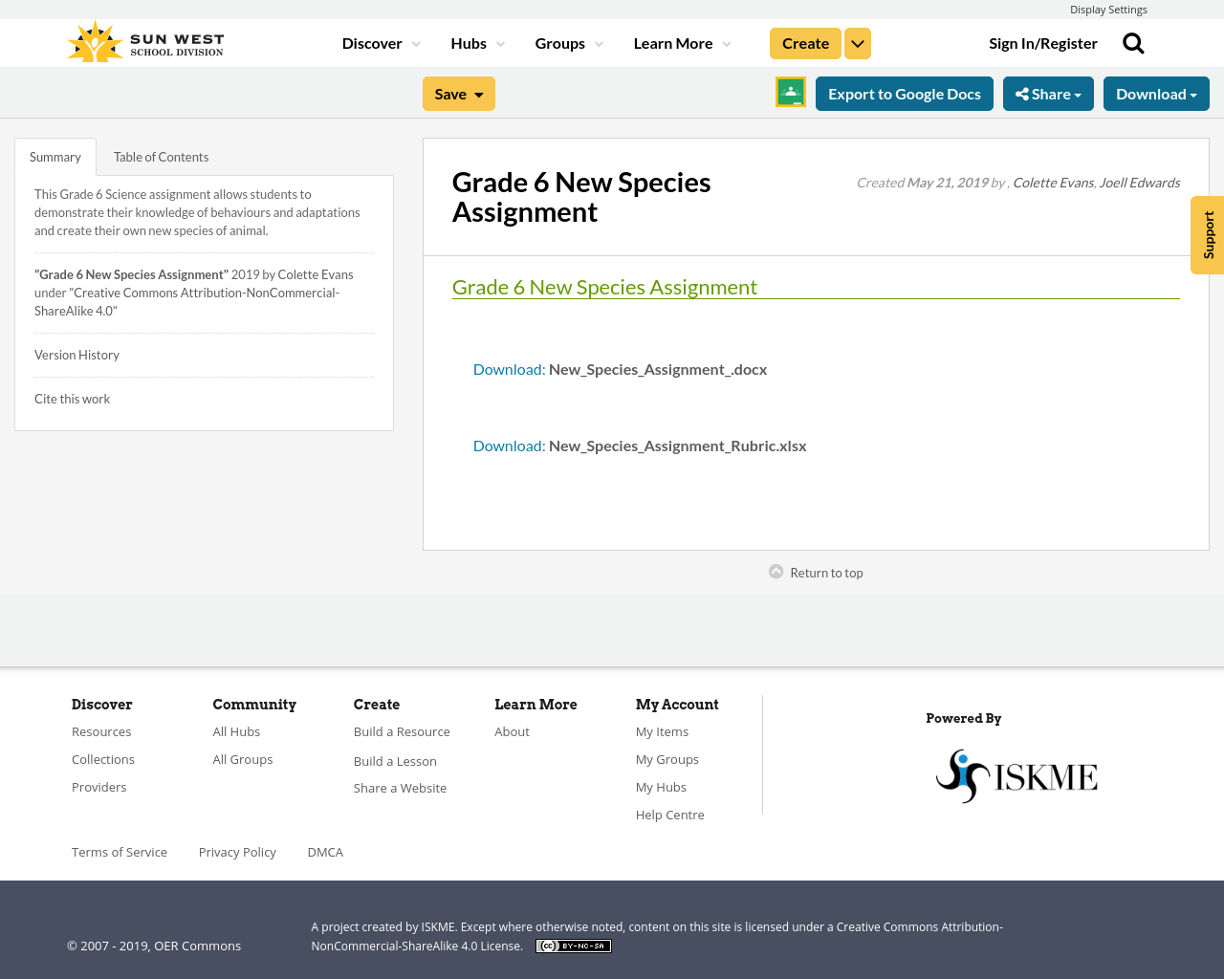Expand the Discover navigation menu
Image resolution: width=1224 pixels, height=979 pixels.
(381, 44)
